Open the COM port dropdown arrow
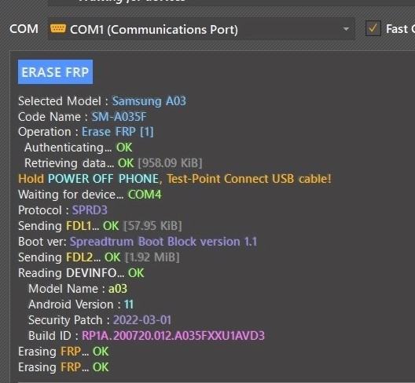This screenshot has height=383, width=415. point(346,29)
